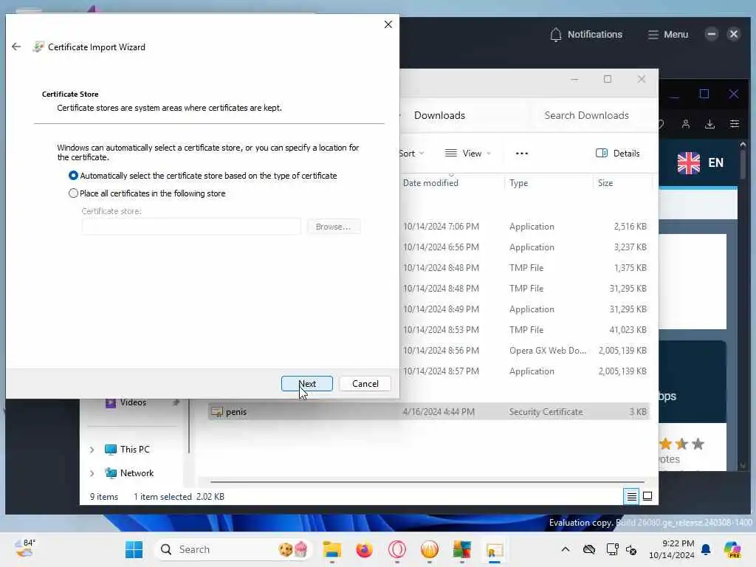
Task: Select the 3,237 KB Application row
Action: point(526,247)
